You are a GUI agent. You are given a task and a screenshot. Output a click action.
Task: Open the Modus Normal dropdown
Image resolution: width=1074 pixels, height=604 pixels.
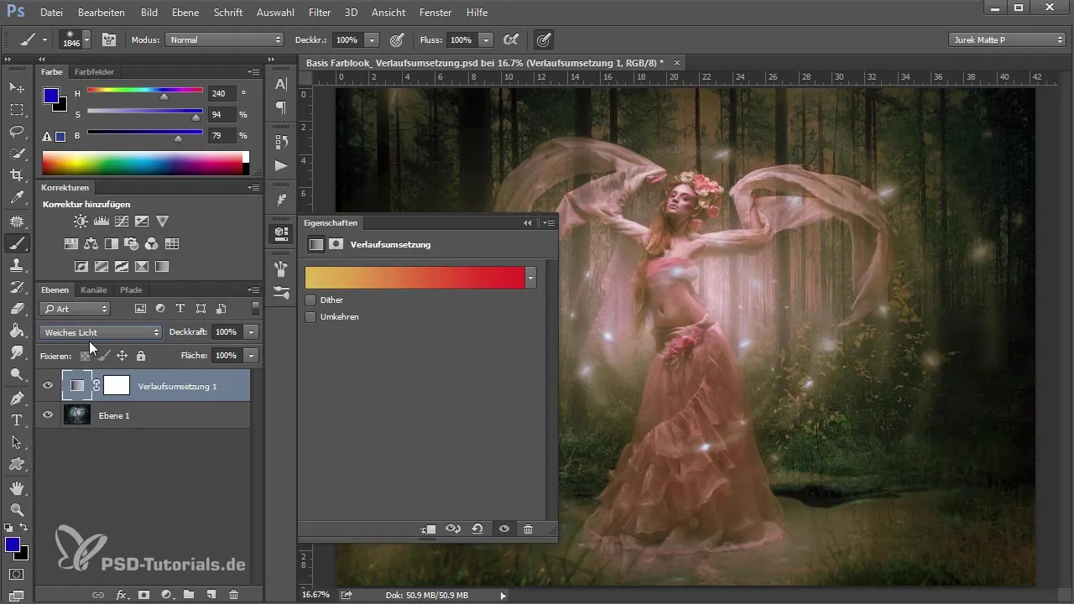point(225,39)
